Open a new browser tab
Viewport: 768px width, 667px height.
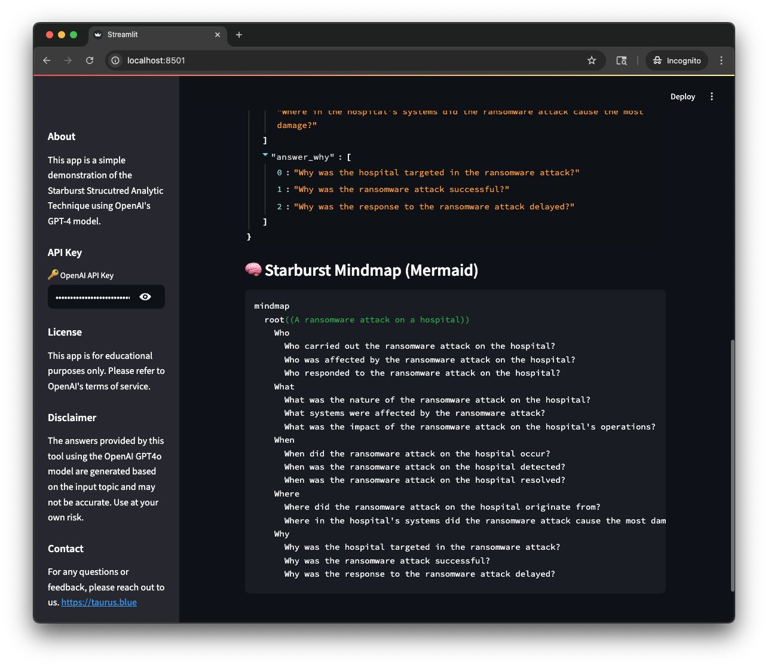pyautogui.click(x=239, y=35)
